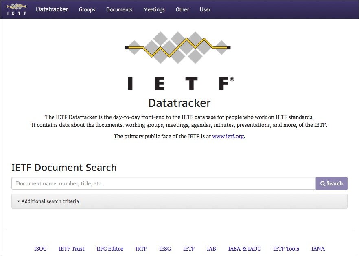Click the document search input field
This screenshot has width=359, height=256.
pyautogui.click(x=163, y=183)
